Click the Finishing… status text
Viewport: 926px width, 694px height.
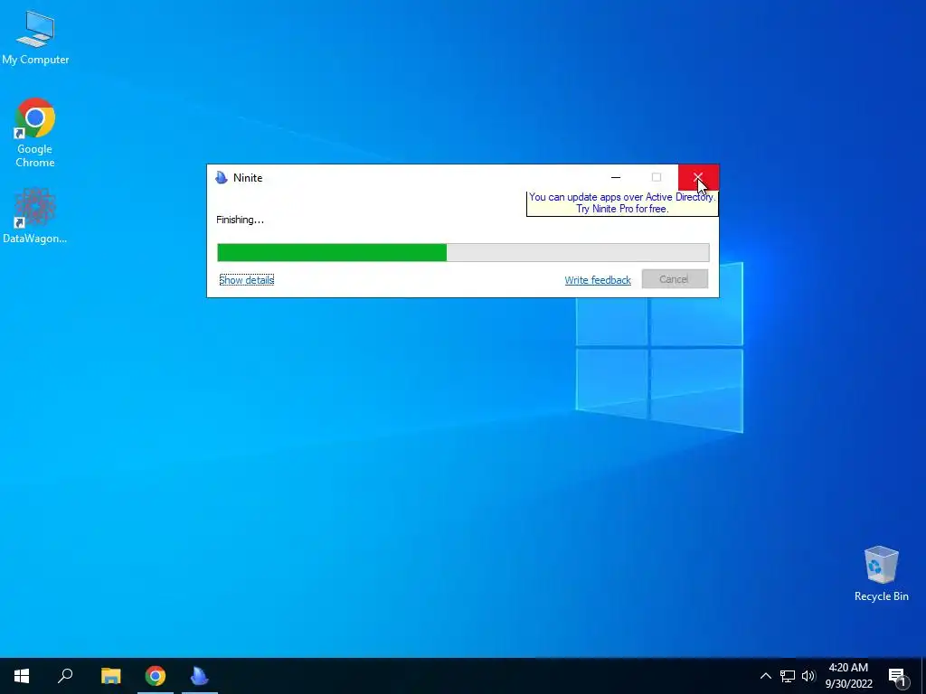coord(240,220)
